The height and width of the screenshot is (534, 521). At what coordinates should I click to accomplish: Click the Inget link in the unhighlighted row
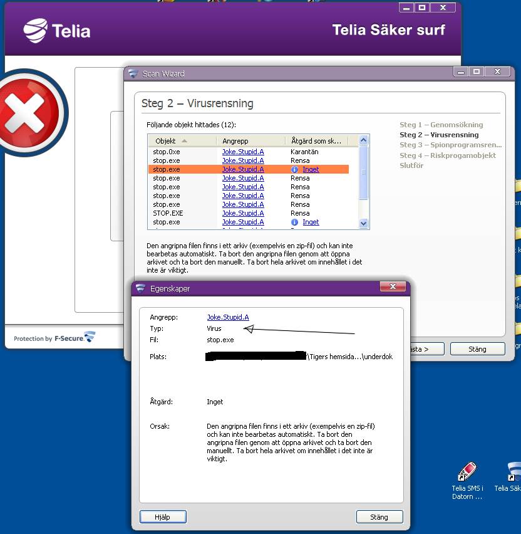coord(311,222)
